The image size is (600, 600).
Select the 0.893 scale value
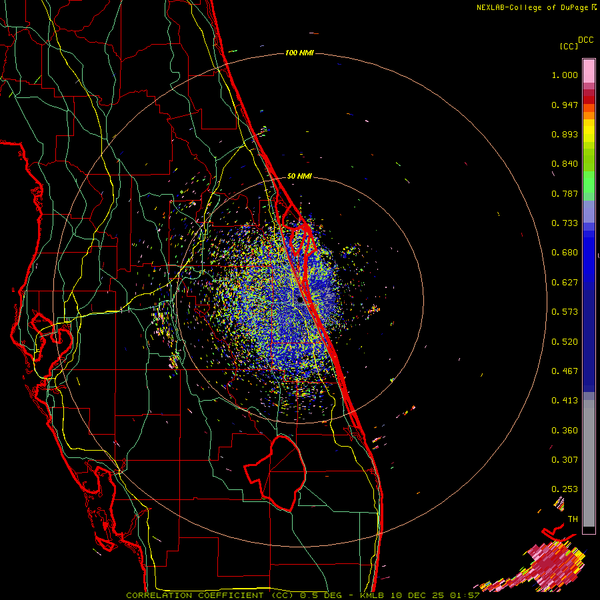(565, 134)
